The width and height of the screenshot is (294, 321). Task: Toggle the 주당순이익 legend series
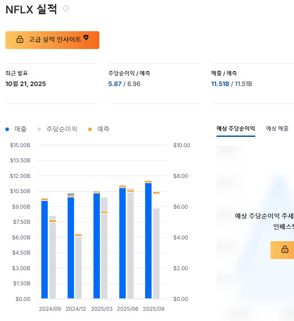(57, 129)
